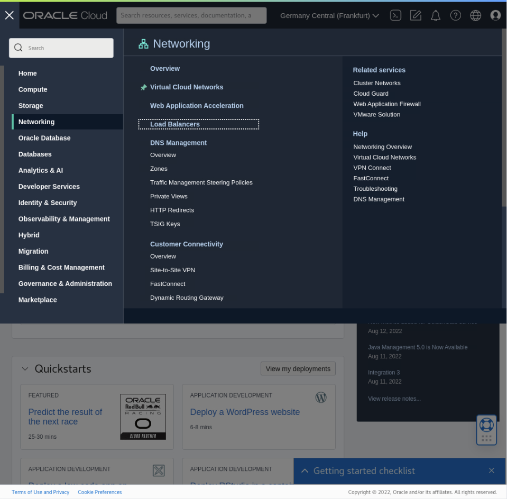Open Governance & Administration menu item
507x499 pixels.
point(65,284)
